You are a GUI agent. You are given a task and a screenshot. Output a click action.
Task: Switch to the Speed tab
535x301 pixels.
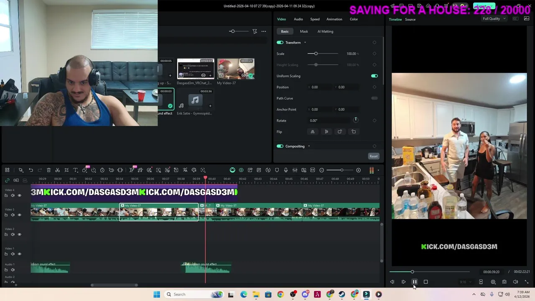point(315,19)
